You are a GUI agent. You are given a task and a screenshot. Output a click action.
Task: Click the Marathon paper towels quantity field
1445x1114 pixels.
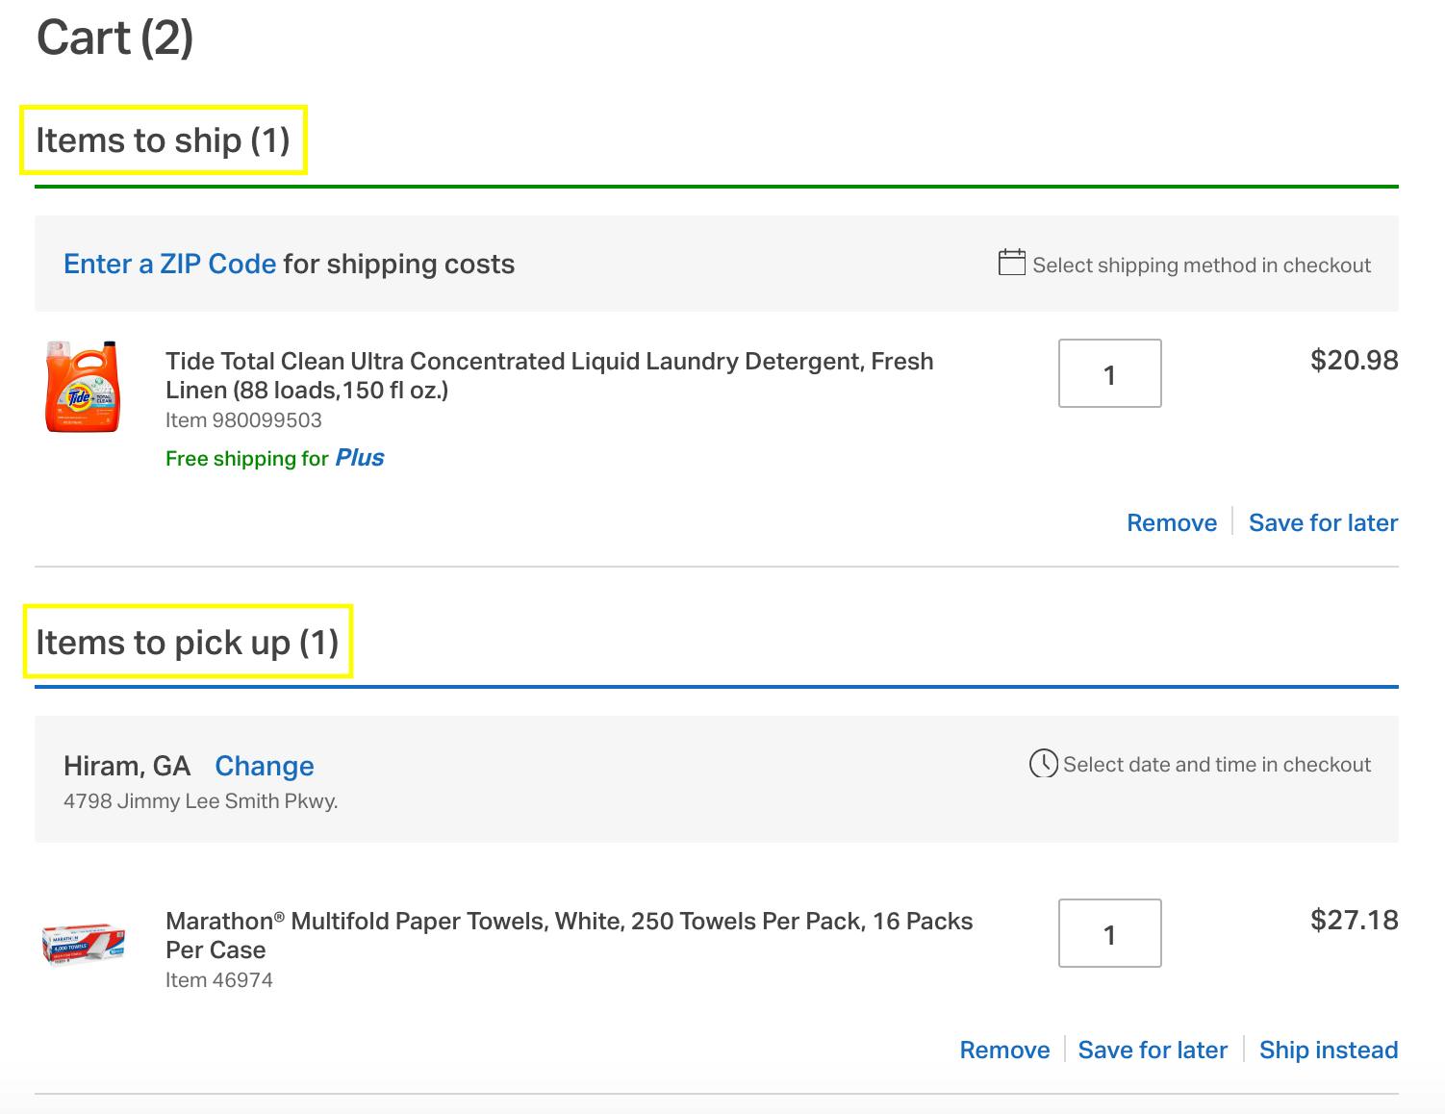pos(1109,933)
